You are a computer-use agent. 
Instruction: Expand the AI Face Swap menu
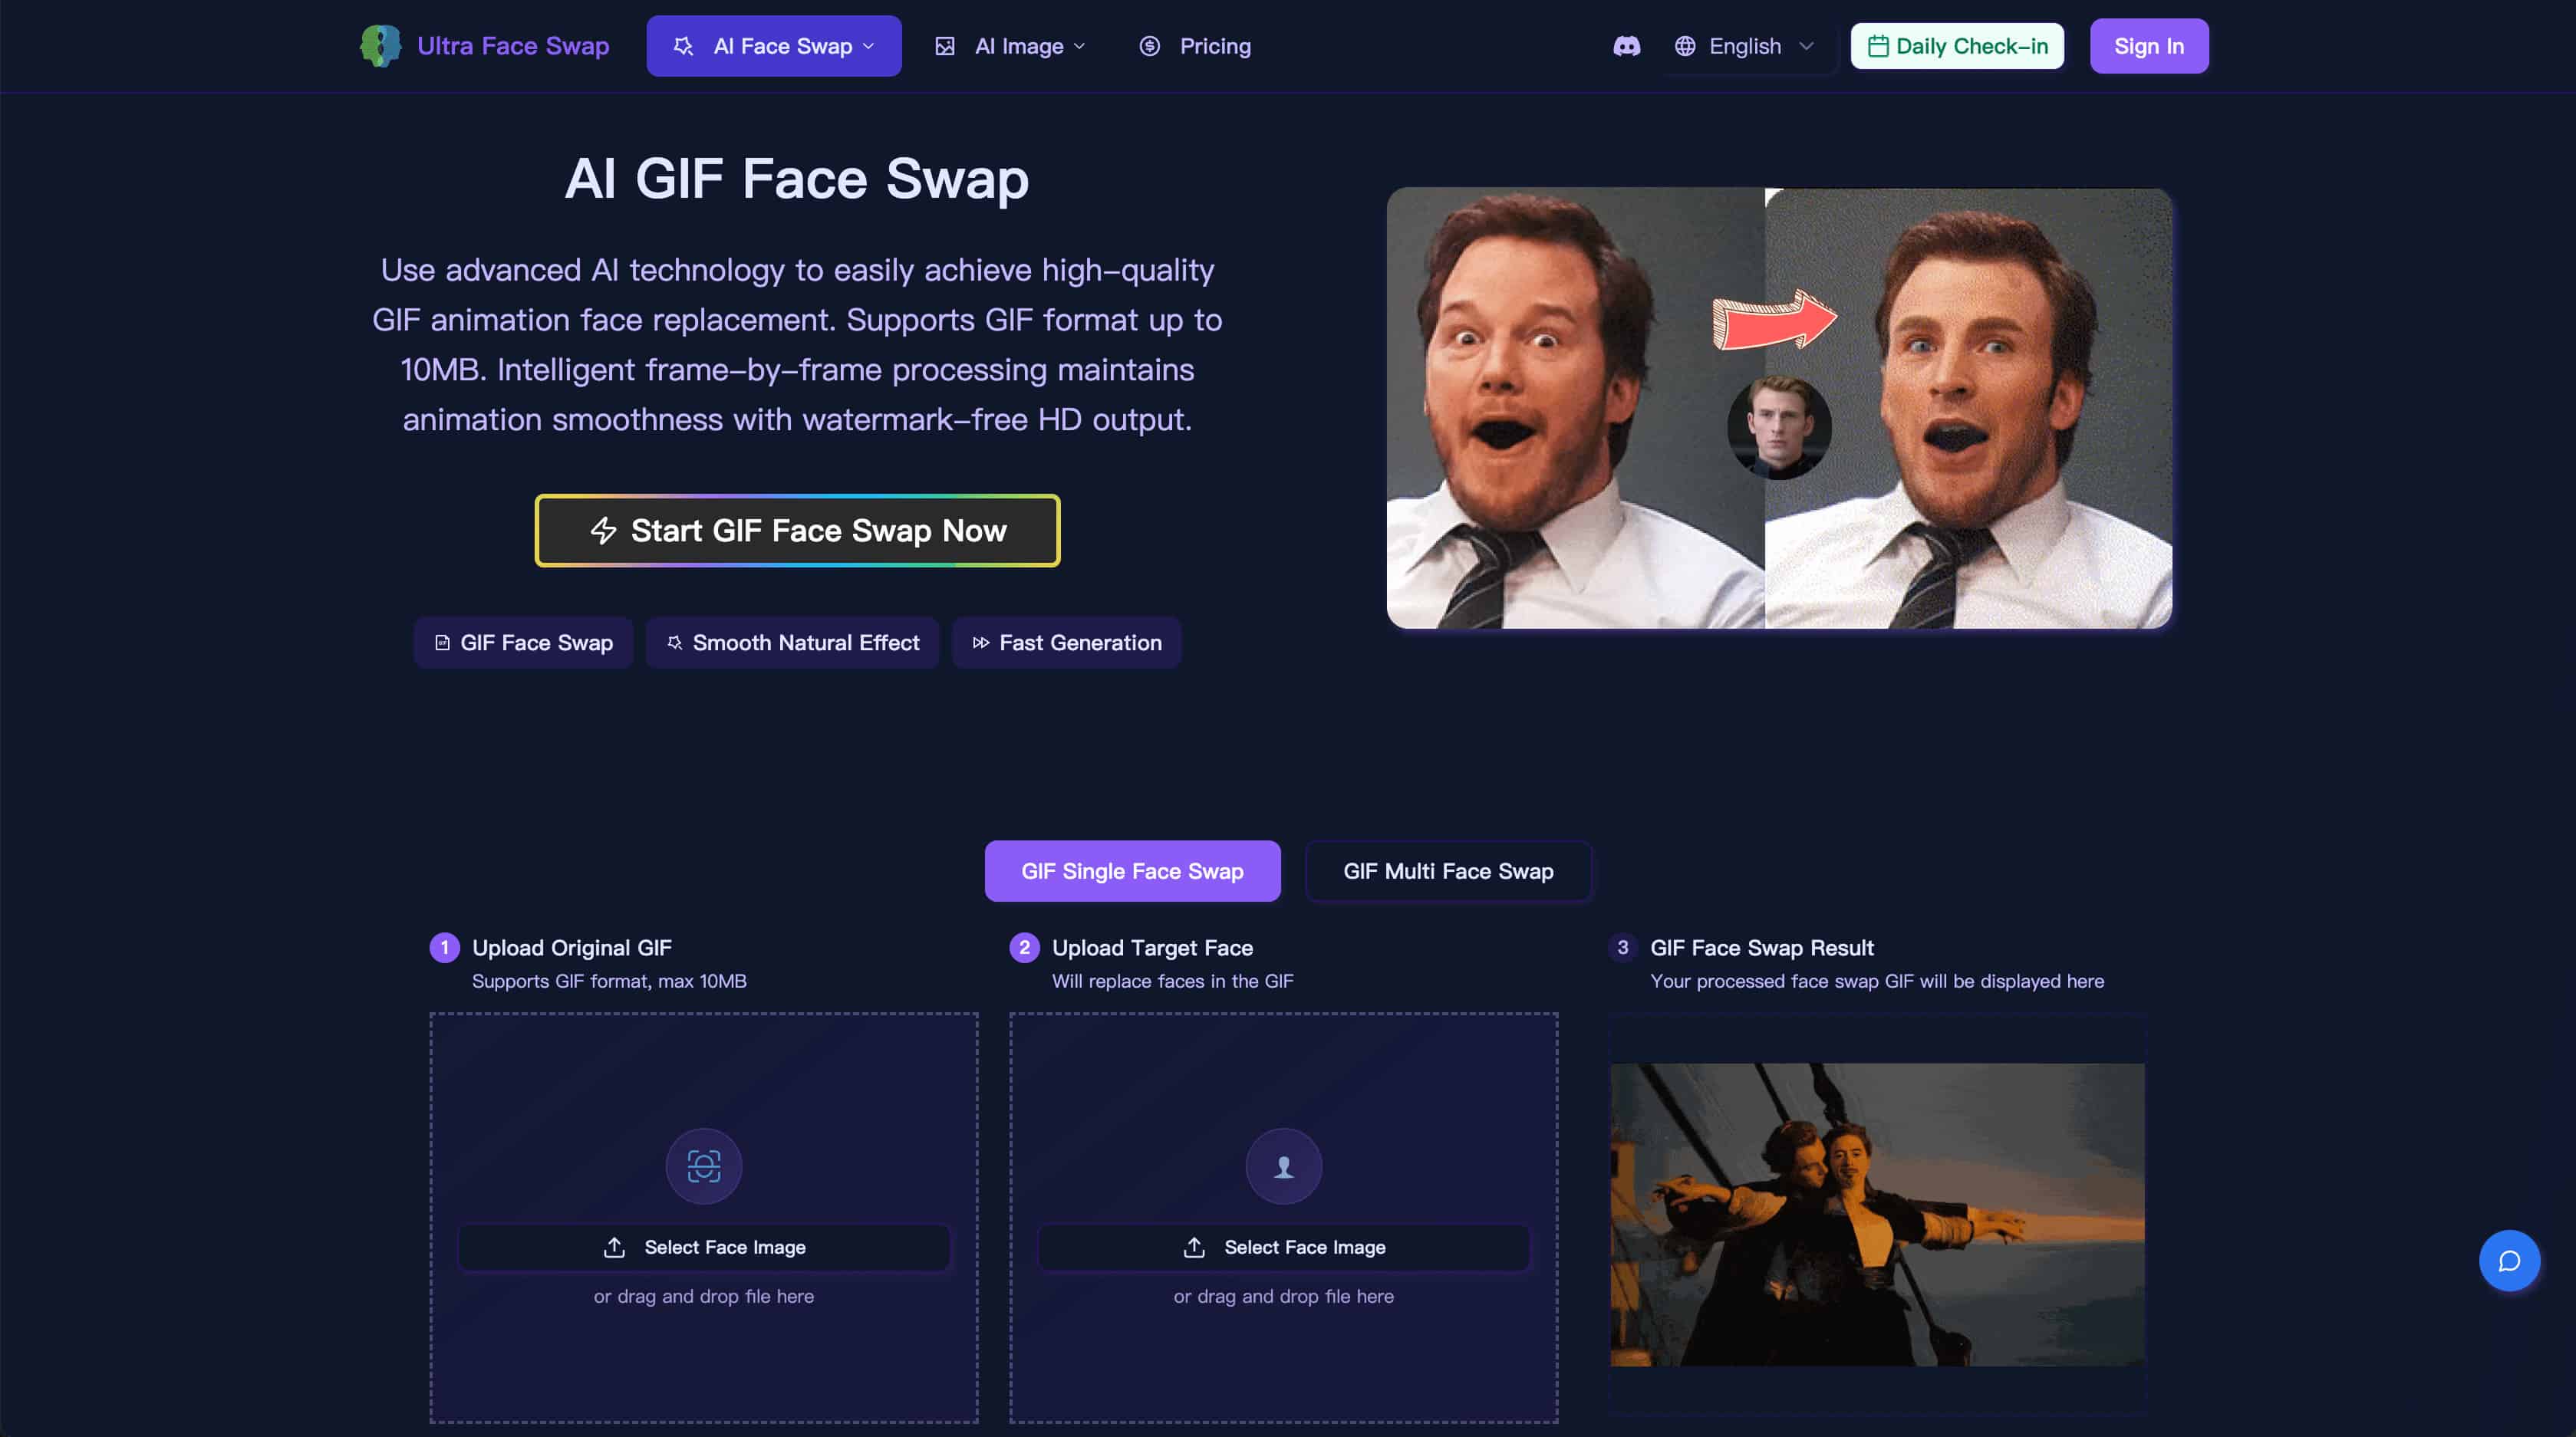click(x=773, y=46)
